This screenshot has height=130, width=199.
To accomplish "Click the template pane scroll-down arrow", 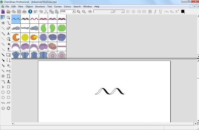I will (x=198, y=56).
